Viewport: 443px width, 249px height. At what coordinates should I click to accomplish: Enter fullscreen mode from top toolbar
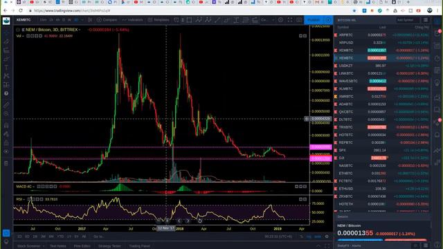coord(290,20)
